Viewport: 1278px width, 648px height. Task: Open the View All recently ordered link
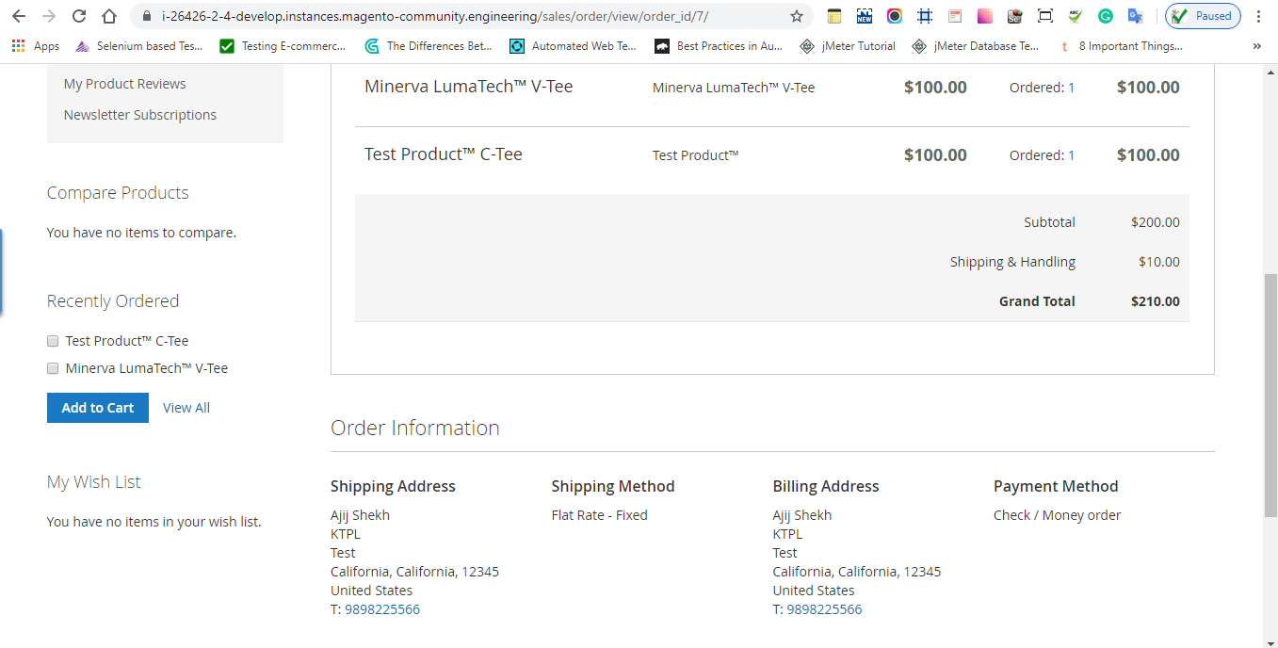coord(186,408)
